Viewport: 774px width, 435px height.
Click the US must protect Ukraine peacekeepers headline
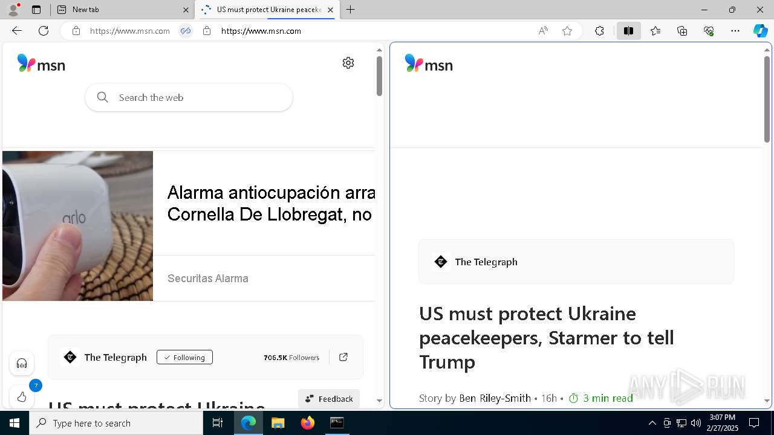point(547,338)
